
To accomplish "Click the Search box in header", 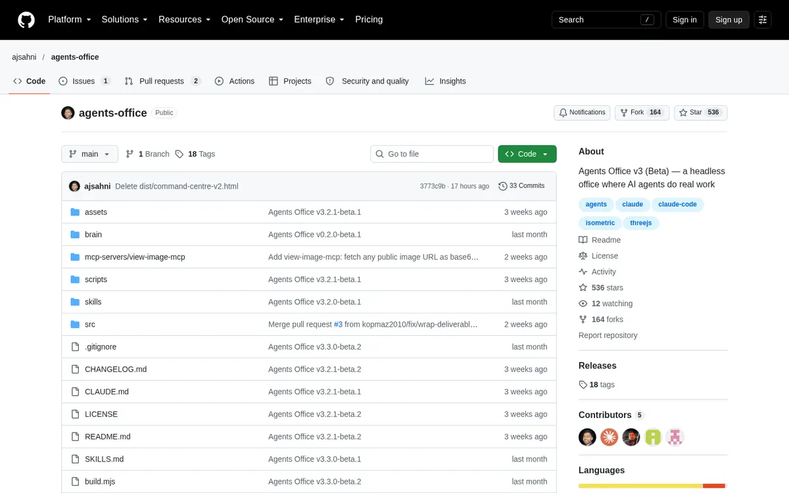I will click(606, 20).
